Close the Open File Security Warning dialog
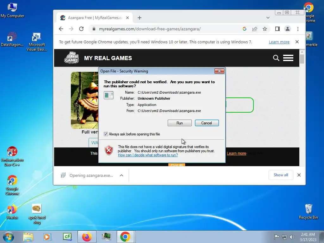 point(219,71)
